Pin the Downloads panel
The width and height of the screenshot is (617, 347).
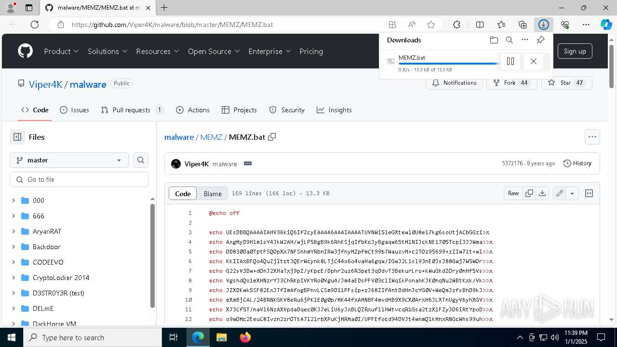[540, 40]
